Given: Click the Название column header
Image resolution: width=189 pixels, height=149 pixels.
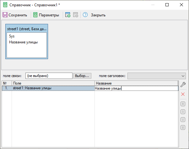Looking at the screenshot, I should click(136, 83).
